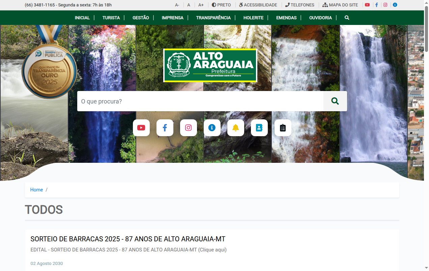Click the TODOS page heading
The height and width of the screenshot is (271, 429).
[44, 210]
